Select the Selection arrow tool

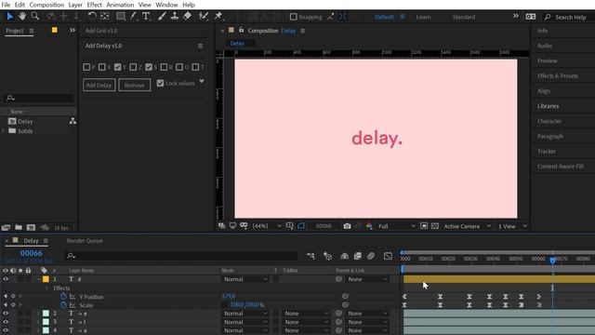click(9, 17)
